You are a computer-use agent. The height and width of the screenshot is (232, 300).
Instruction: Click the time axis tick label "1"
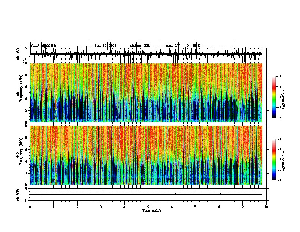click(53, 207)
